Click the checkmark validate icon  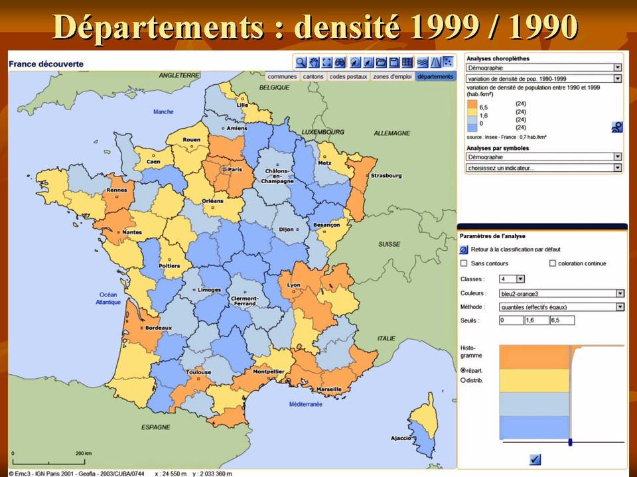coord(535,459)
